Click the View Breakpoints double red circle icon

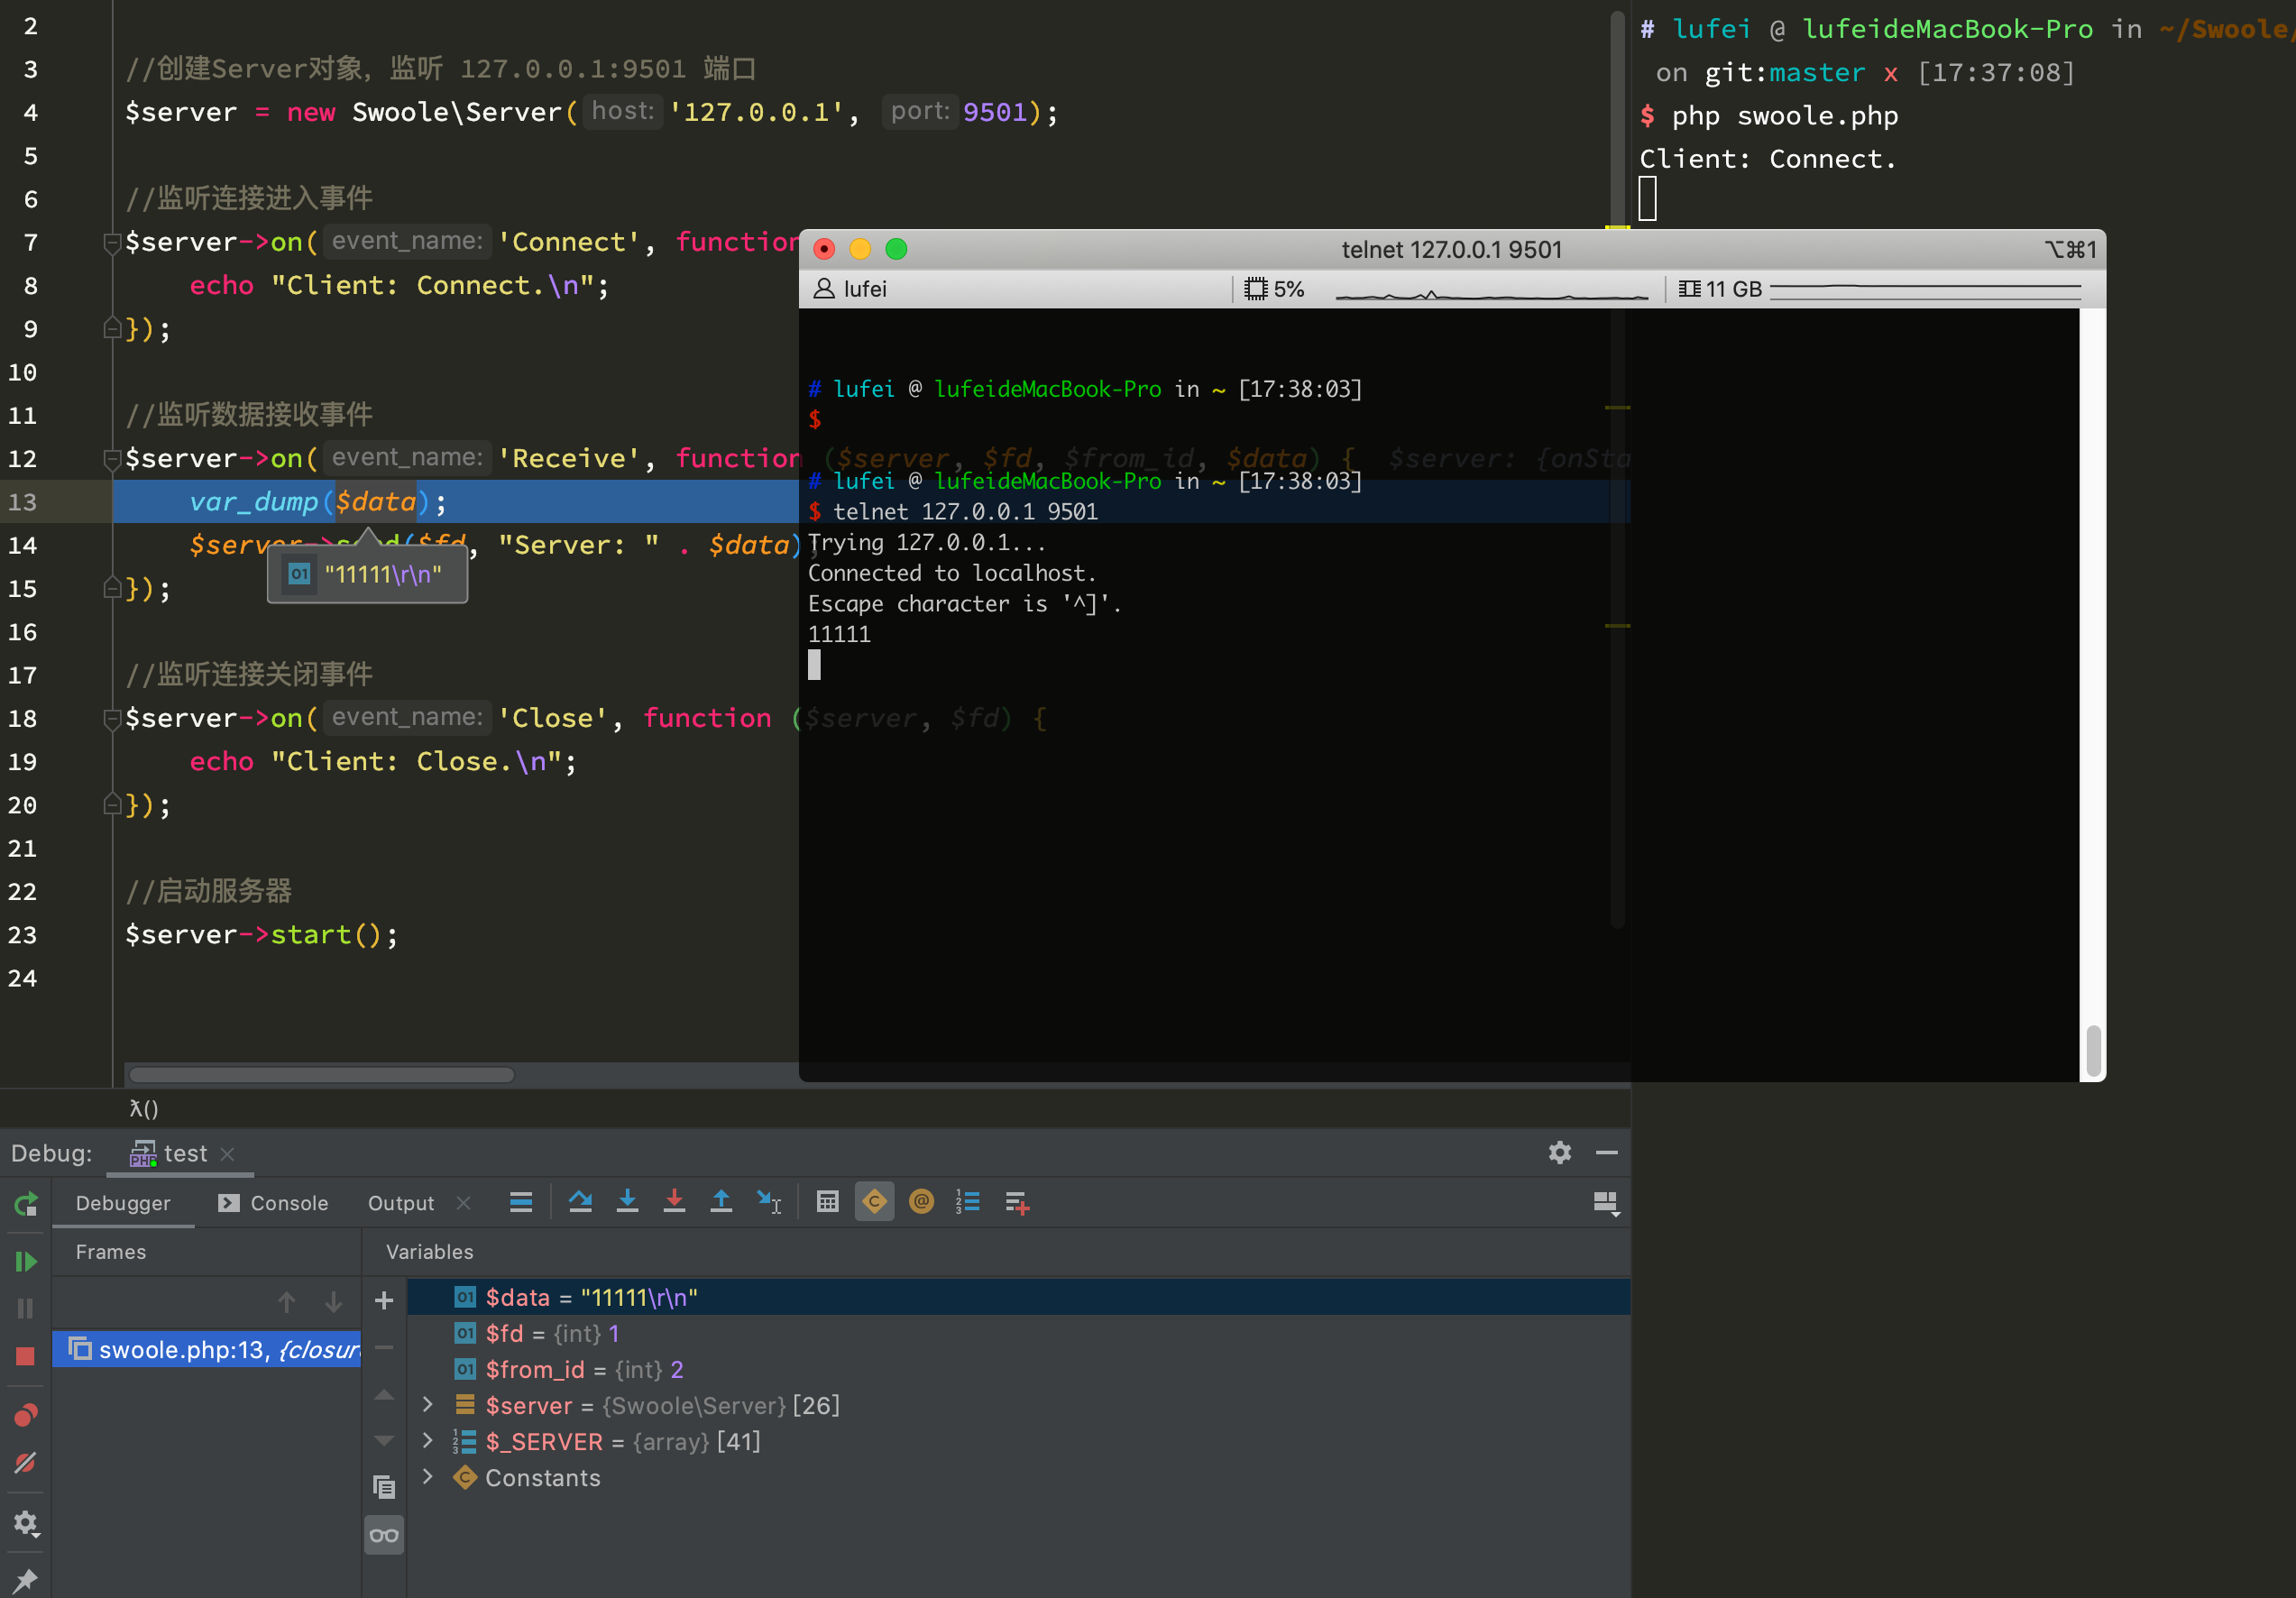coord(26,1415)
